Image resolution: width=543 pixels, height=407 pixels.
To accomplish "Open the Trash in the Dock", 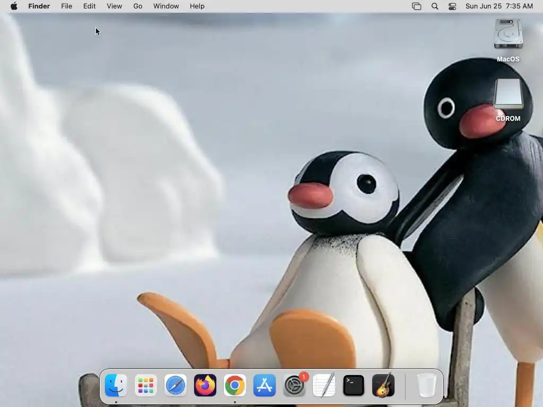I will click(x=427, y=385).
